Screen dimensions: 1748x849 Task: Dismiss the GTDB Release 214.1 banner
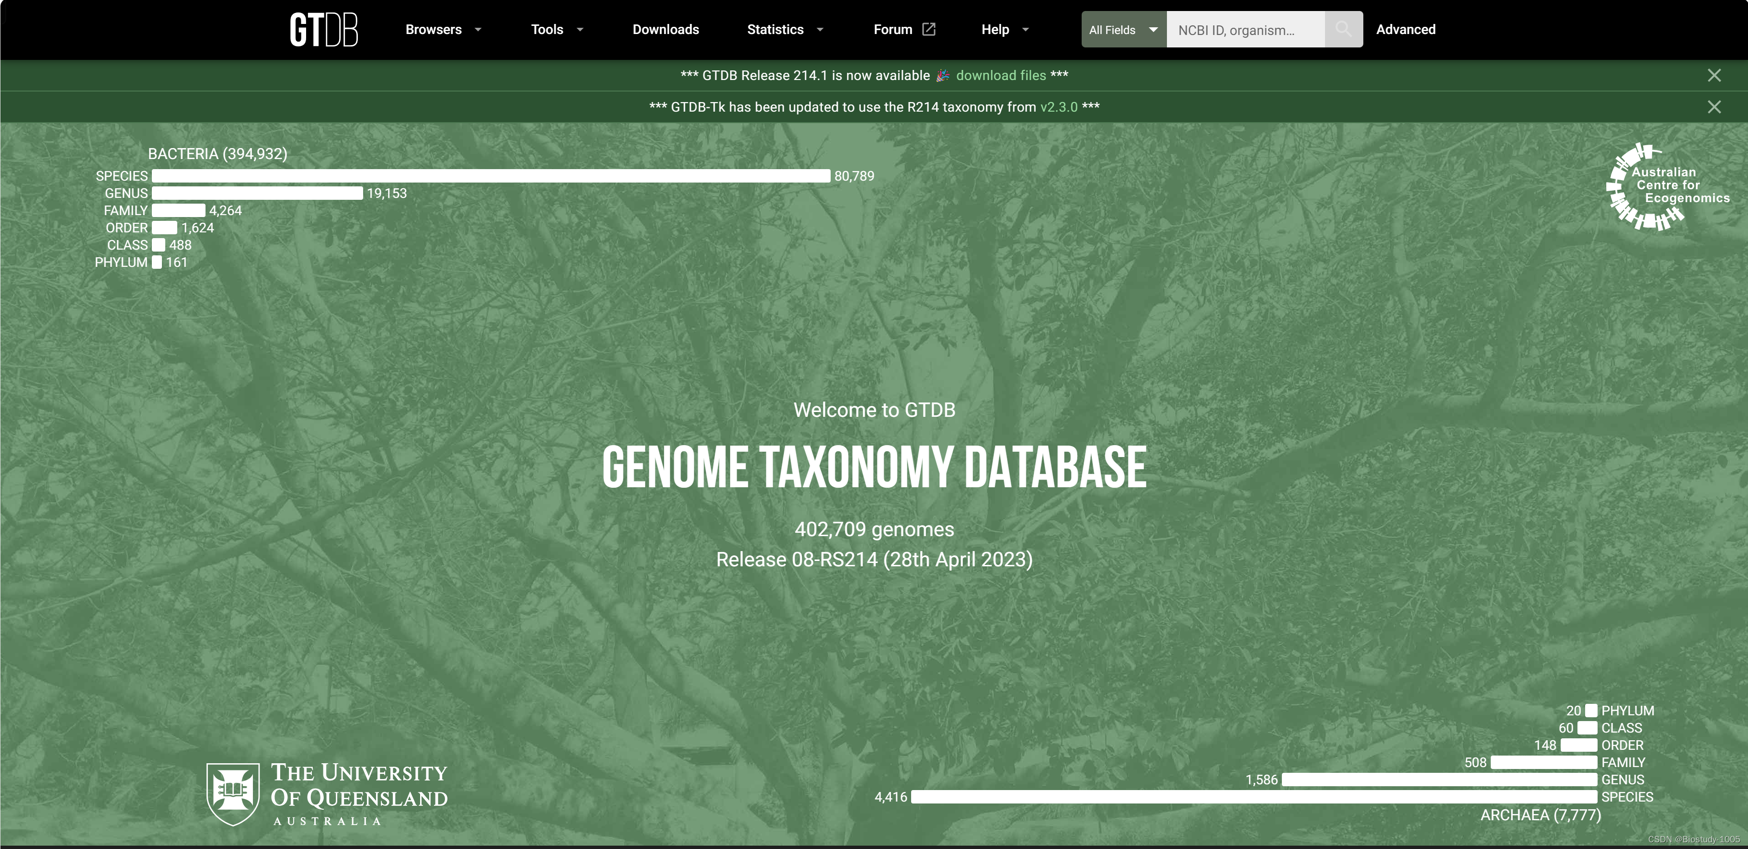(x=1714, y=75)
